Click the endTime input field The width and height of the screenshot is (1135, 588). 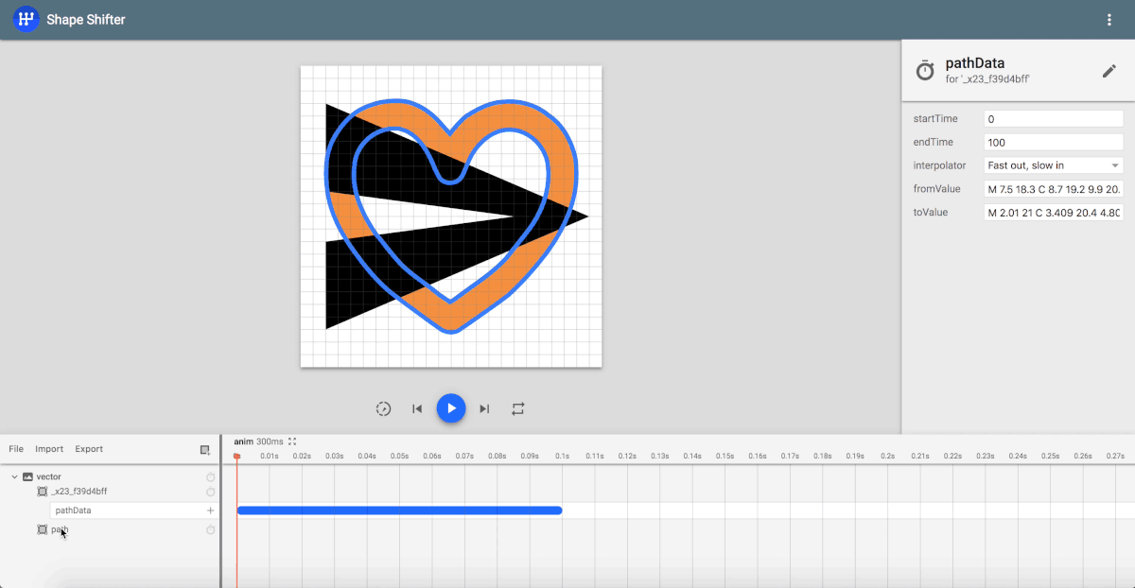tap(1054, 142)
